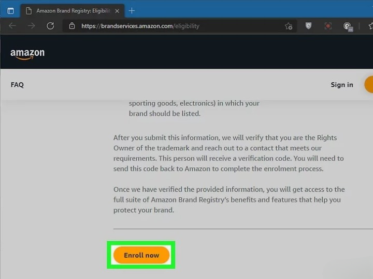Open a new browser tab
Screen dimensions: 373x279
[x=132, y=11]
